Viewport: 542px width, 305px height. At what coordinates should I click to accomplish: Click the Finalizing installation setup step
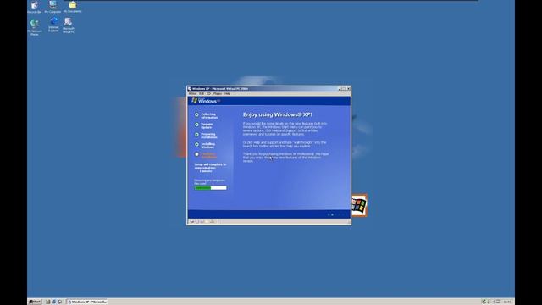tap(206, 155)
